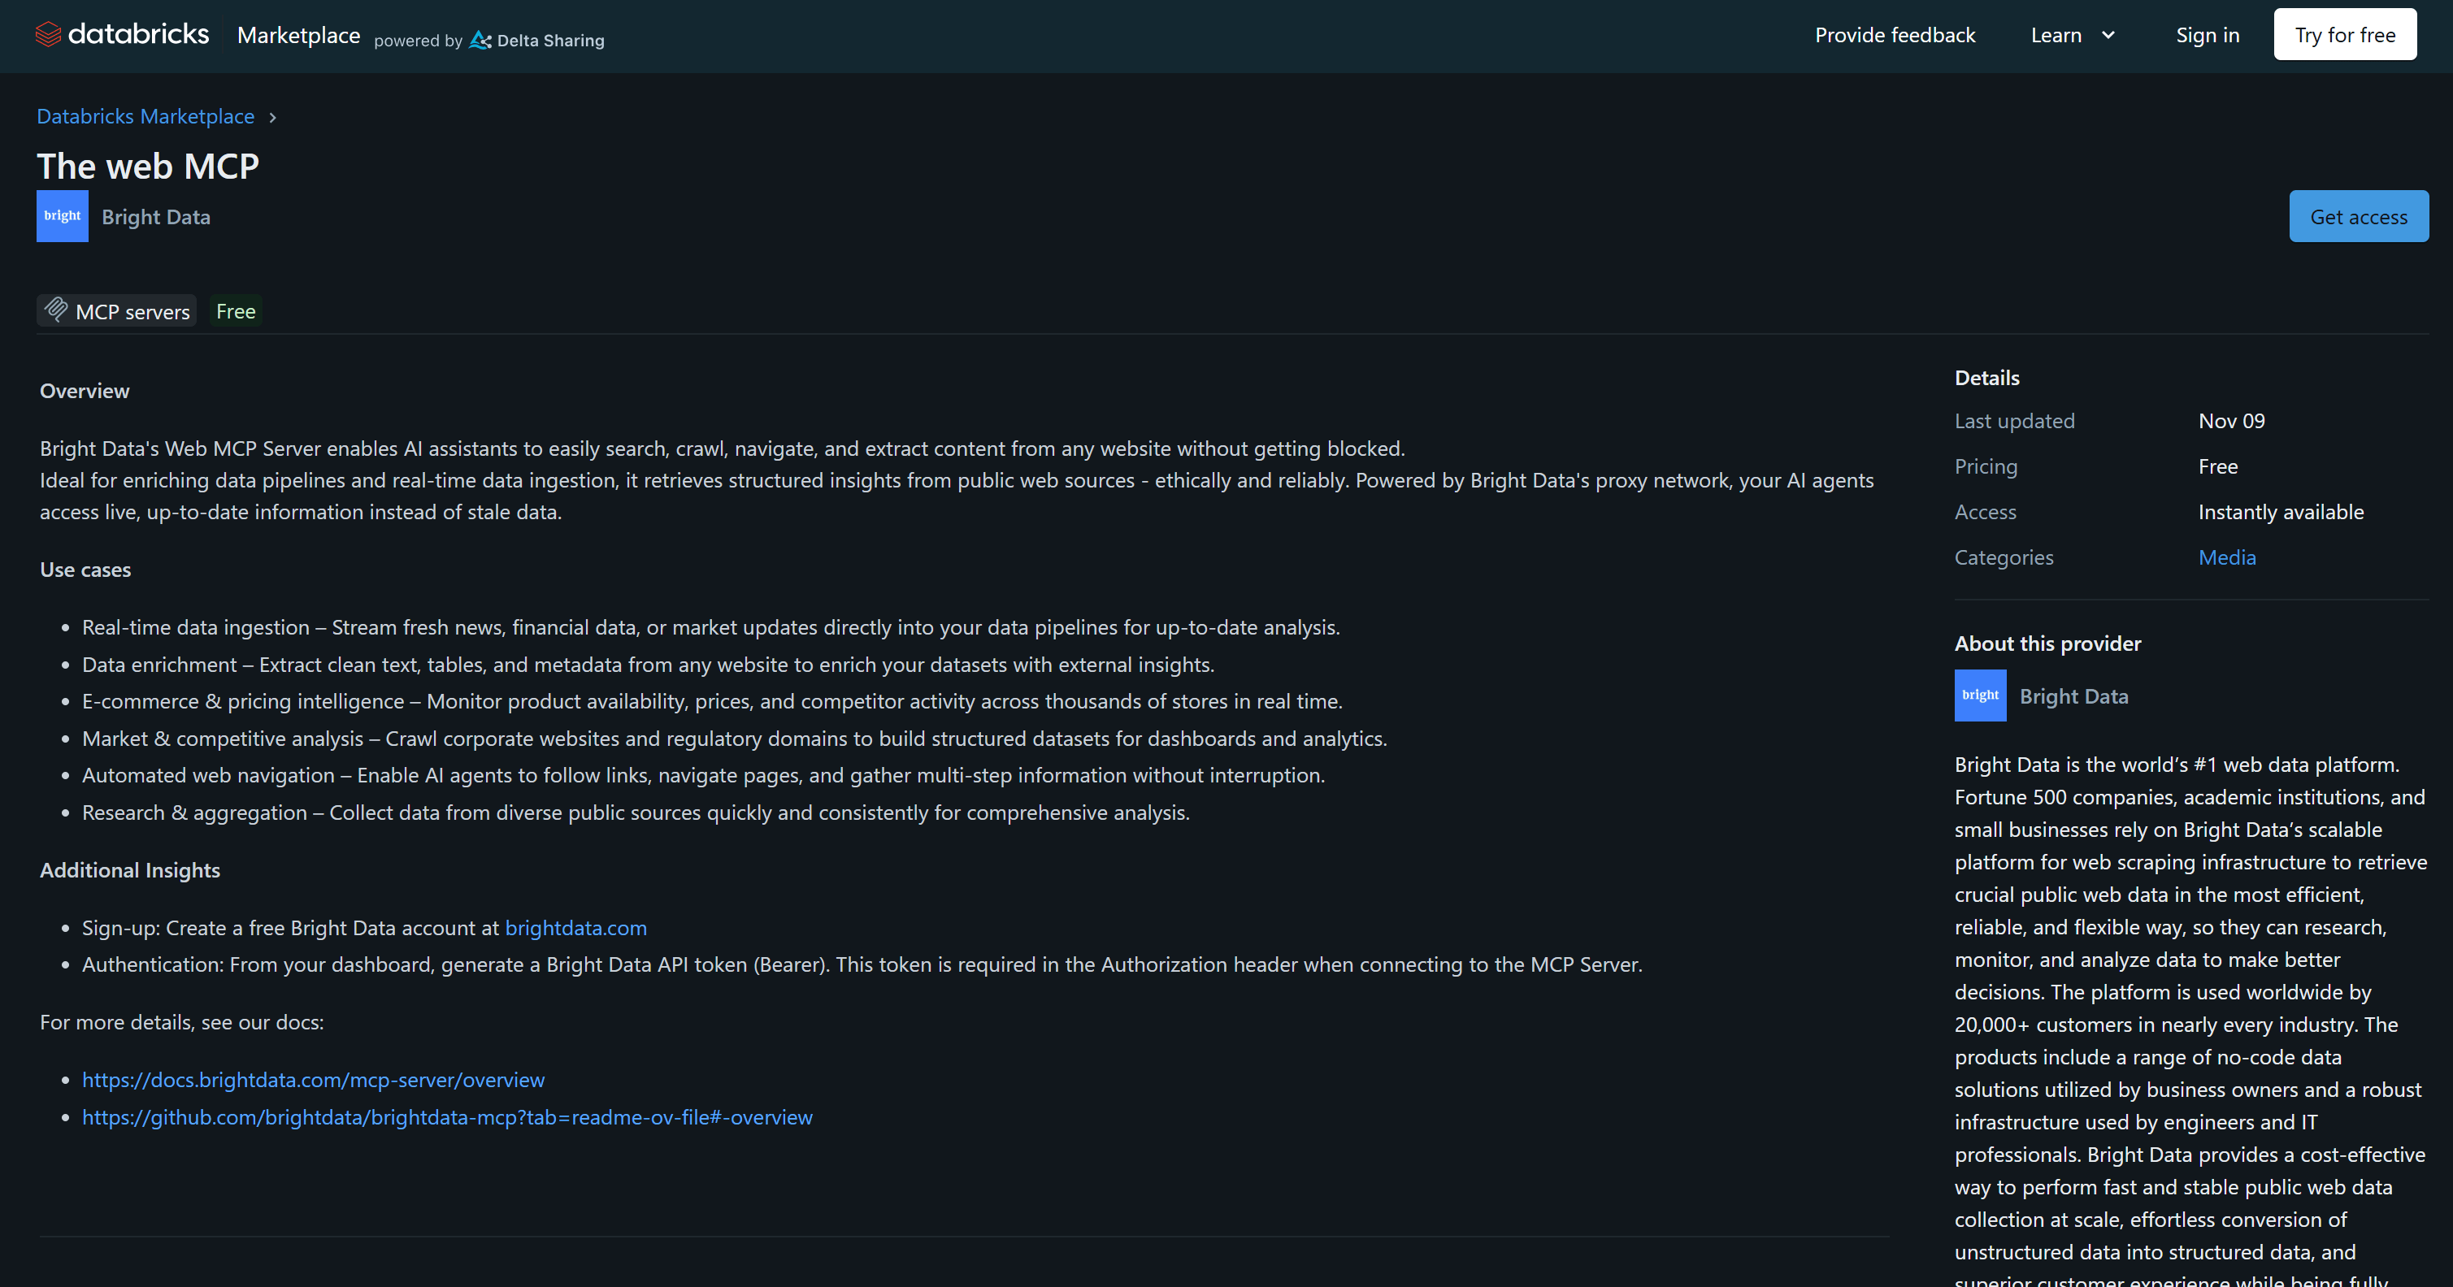The image size is (2453, 1287).
Task: Go back to Databricks Marketplace breadcrumb
Action: click(145, 116)
